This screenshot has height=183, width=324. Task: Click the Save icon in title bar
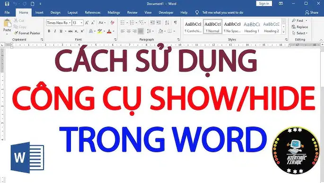(x=7, y=4)
